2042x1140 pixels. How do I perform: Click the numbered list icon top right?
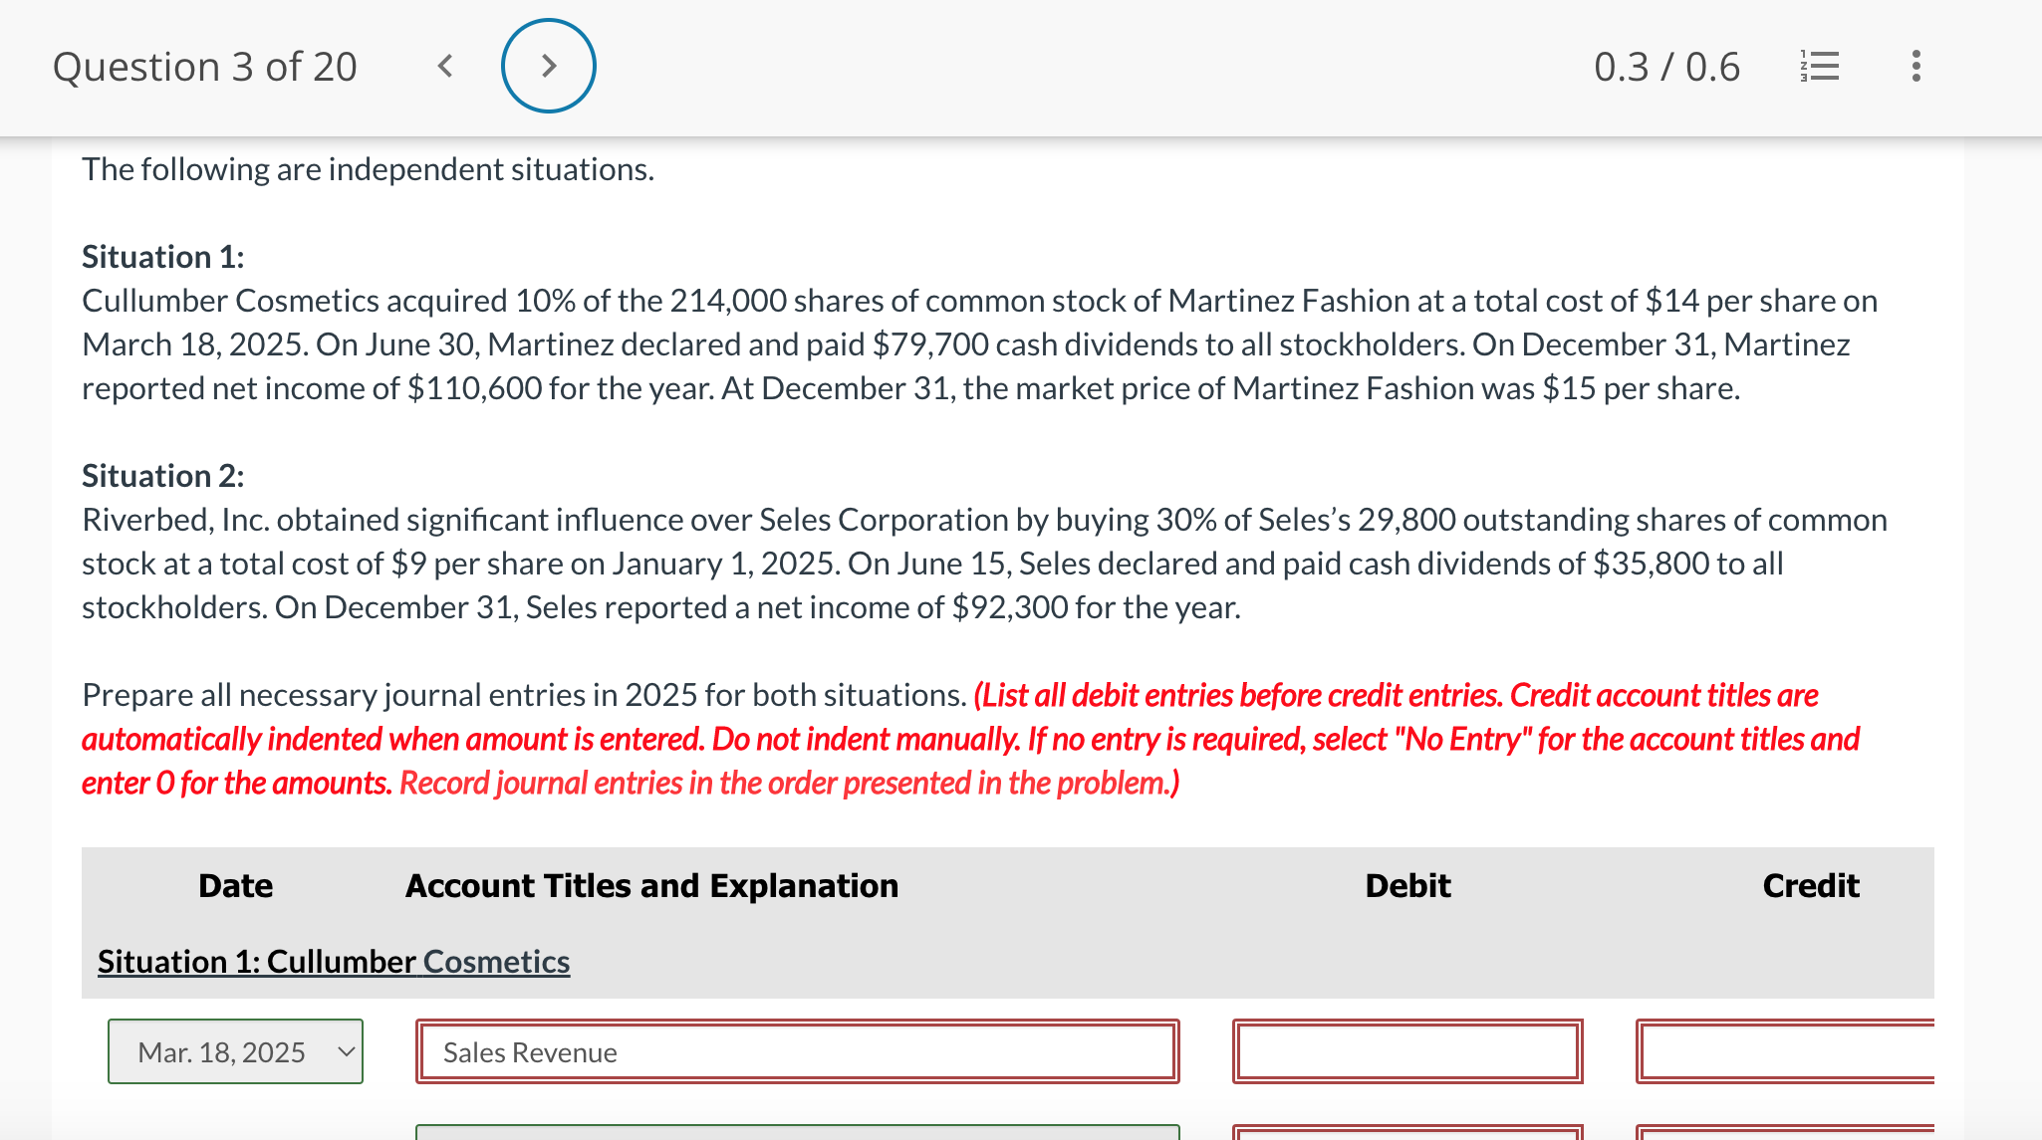tap(1819, 66)
